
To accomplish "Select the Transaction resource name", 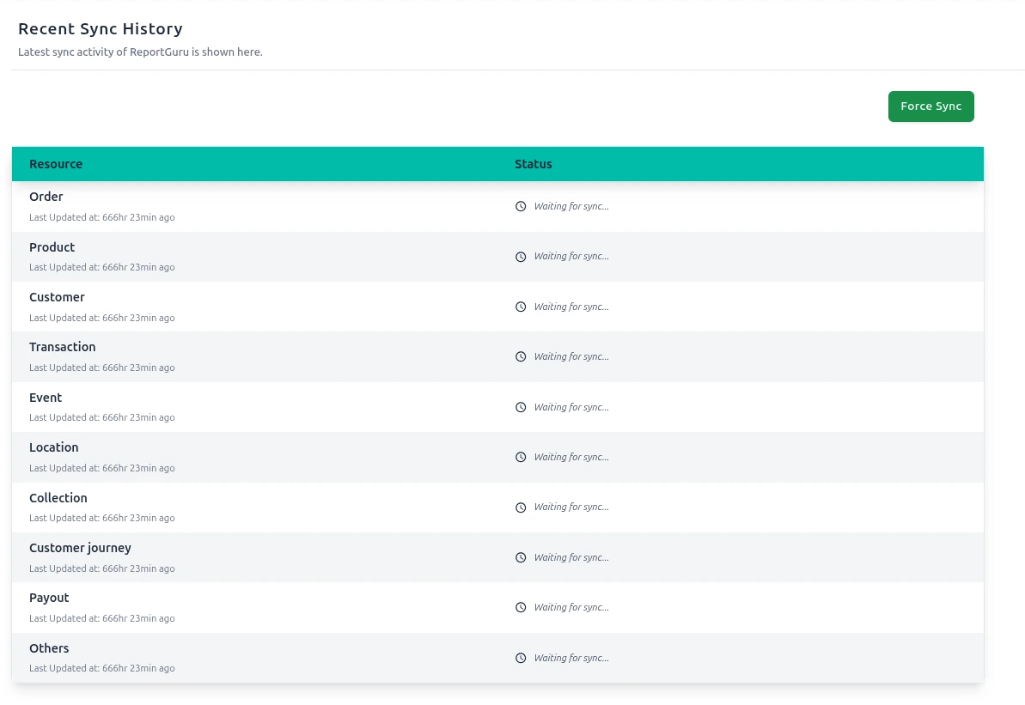I will (x=63, y=347).
